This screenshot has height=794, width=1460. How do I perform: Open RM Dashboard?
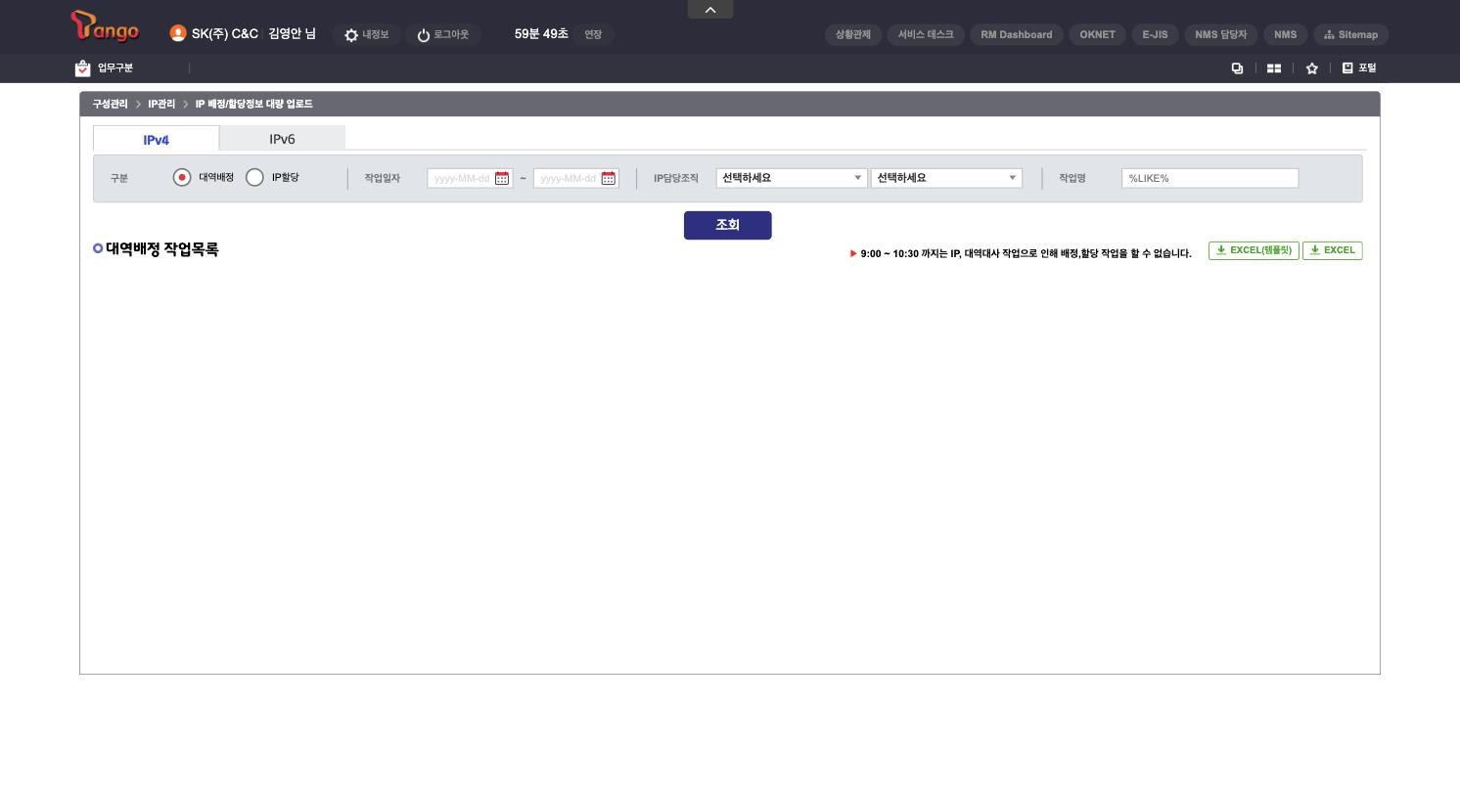point(1017,35)
